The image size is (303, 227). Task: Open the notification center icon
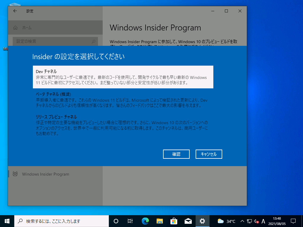tap(293, 221)
